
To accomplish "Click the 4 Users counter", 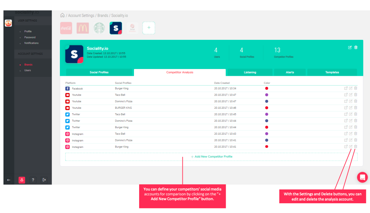I will [x=217, y=52].
